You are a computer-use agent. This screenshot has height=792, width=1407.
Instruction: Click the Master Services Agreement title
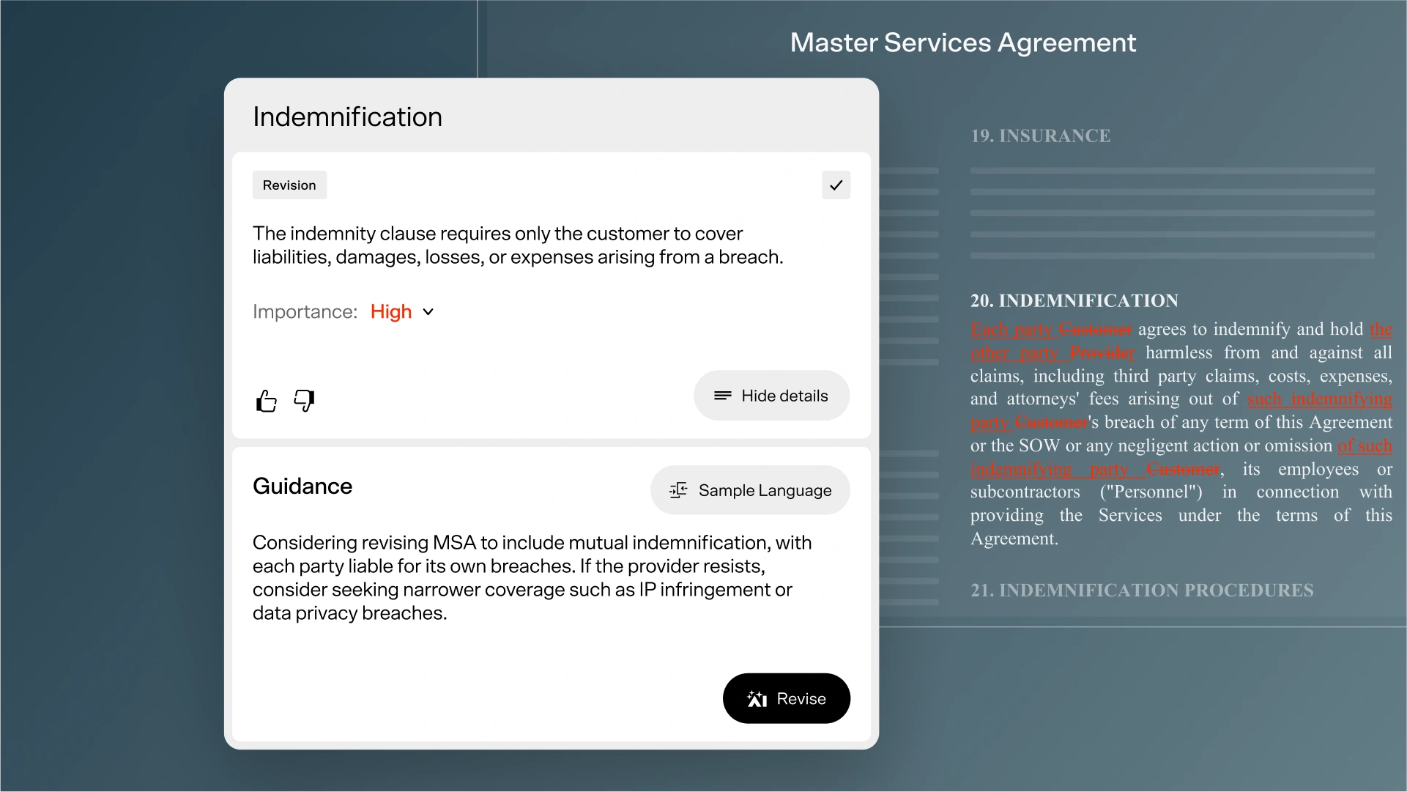[962, 42]
